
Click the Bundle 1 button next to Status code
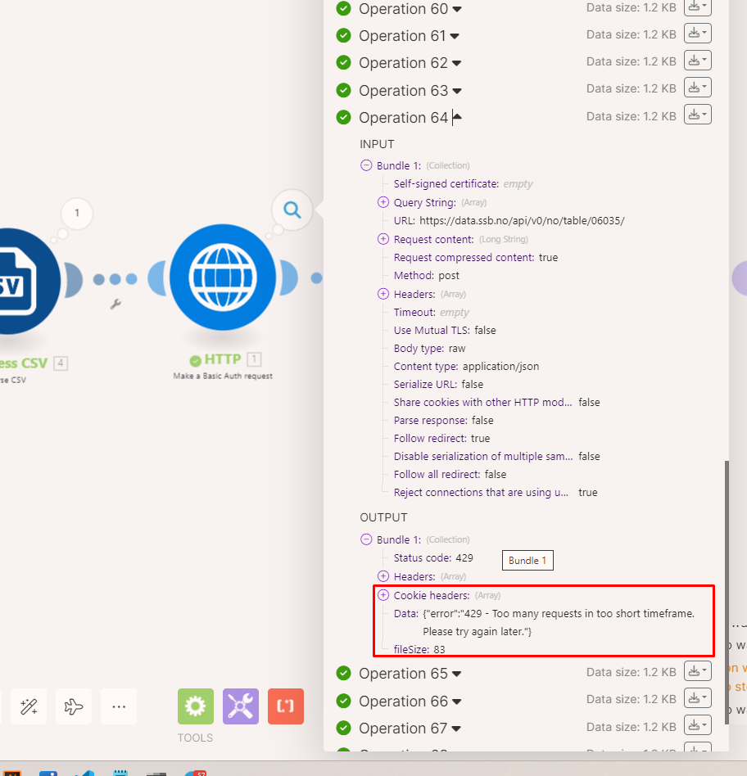pos(527,560)
